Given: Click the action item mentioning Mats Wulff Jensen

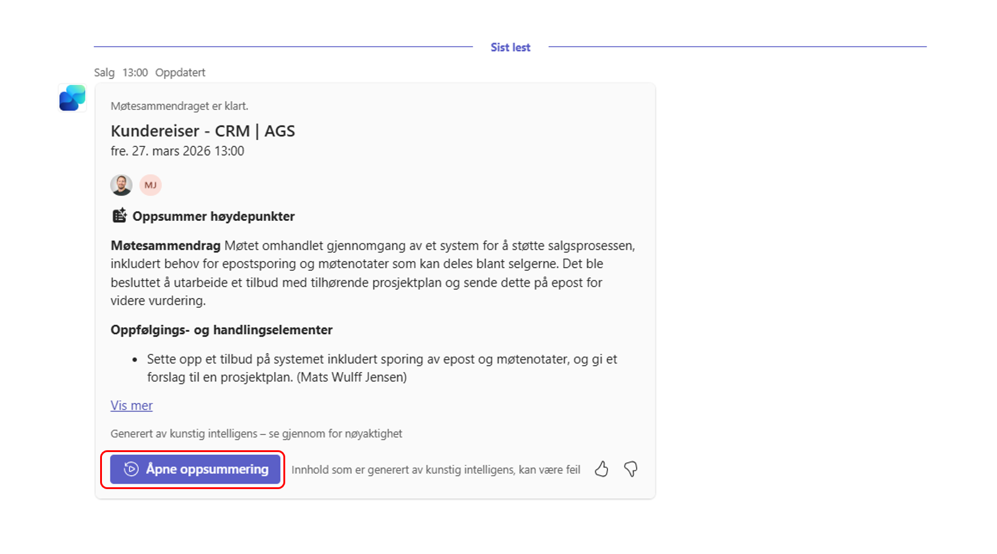Looking at the screenshot, I should click(x=382, y=368).
